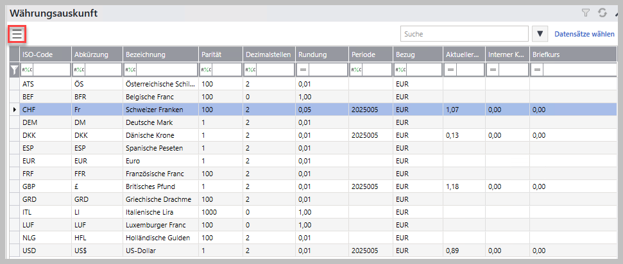Click the current row indicator arrow at CHF

pyautogui.click(x=15, y=109)
